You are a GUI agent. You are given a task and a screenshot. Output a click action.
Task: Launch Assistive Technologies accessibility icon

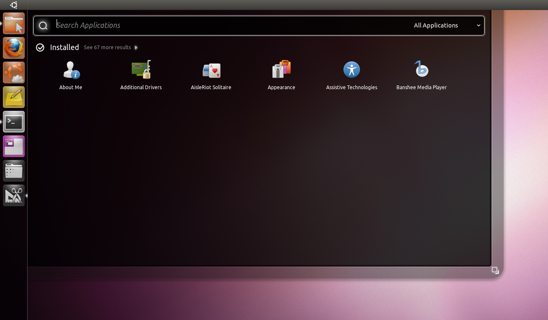352,70
